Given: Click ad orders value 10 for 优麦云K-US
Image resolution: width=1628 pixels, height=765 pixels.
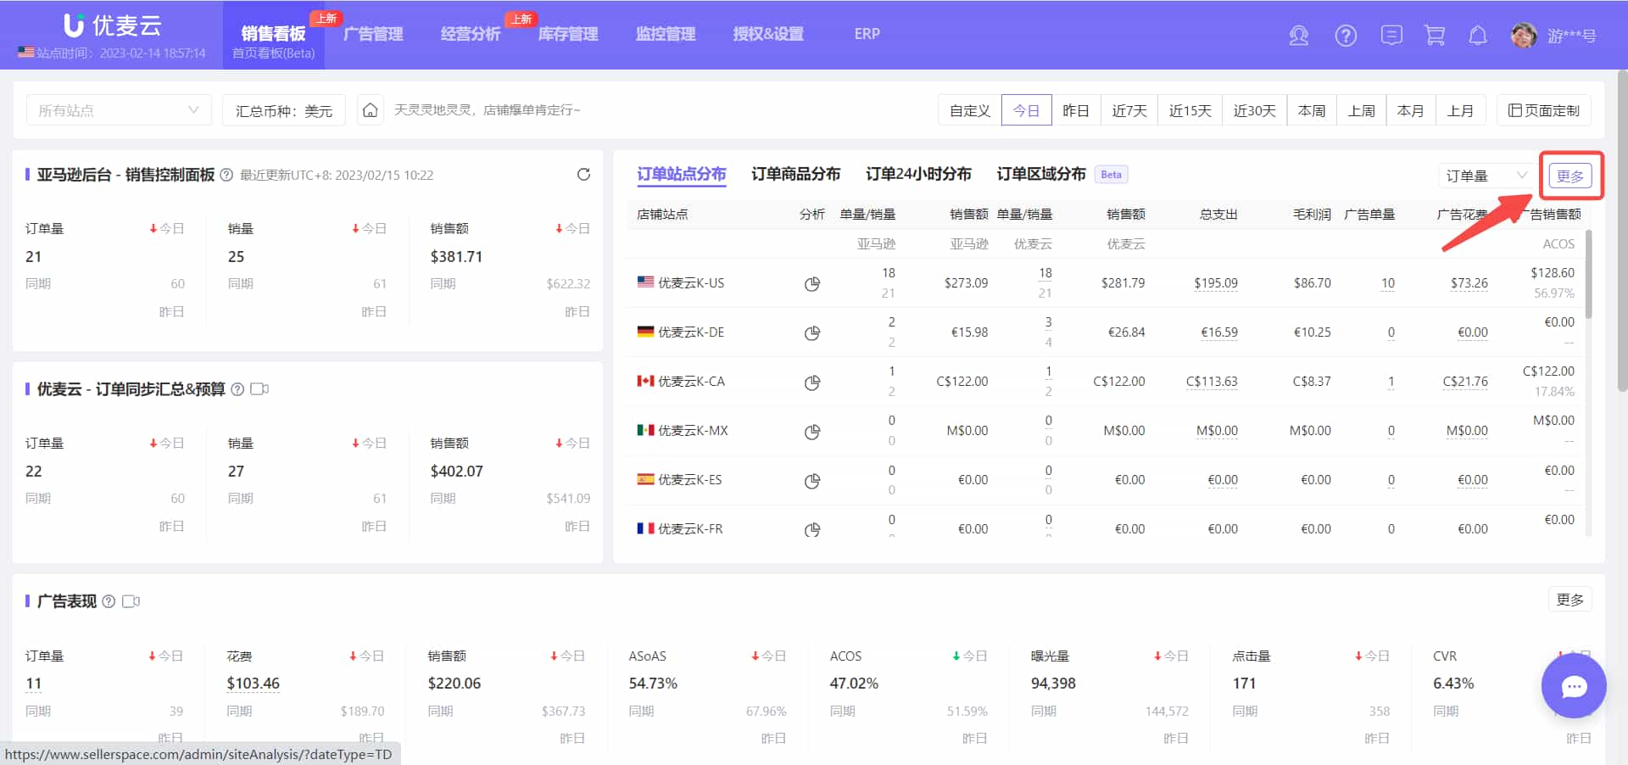Looking at the screenshot, I should [x=1387, y=283].
